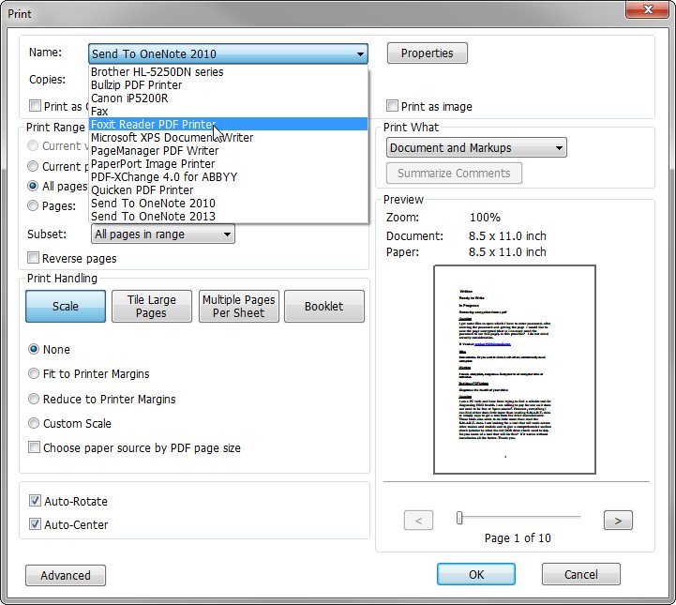Click the page preview slider handle
Image resolution: width=676 pixels, height=605 pixels.
tap(459, 518)
